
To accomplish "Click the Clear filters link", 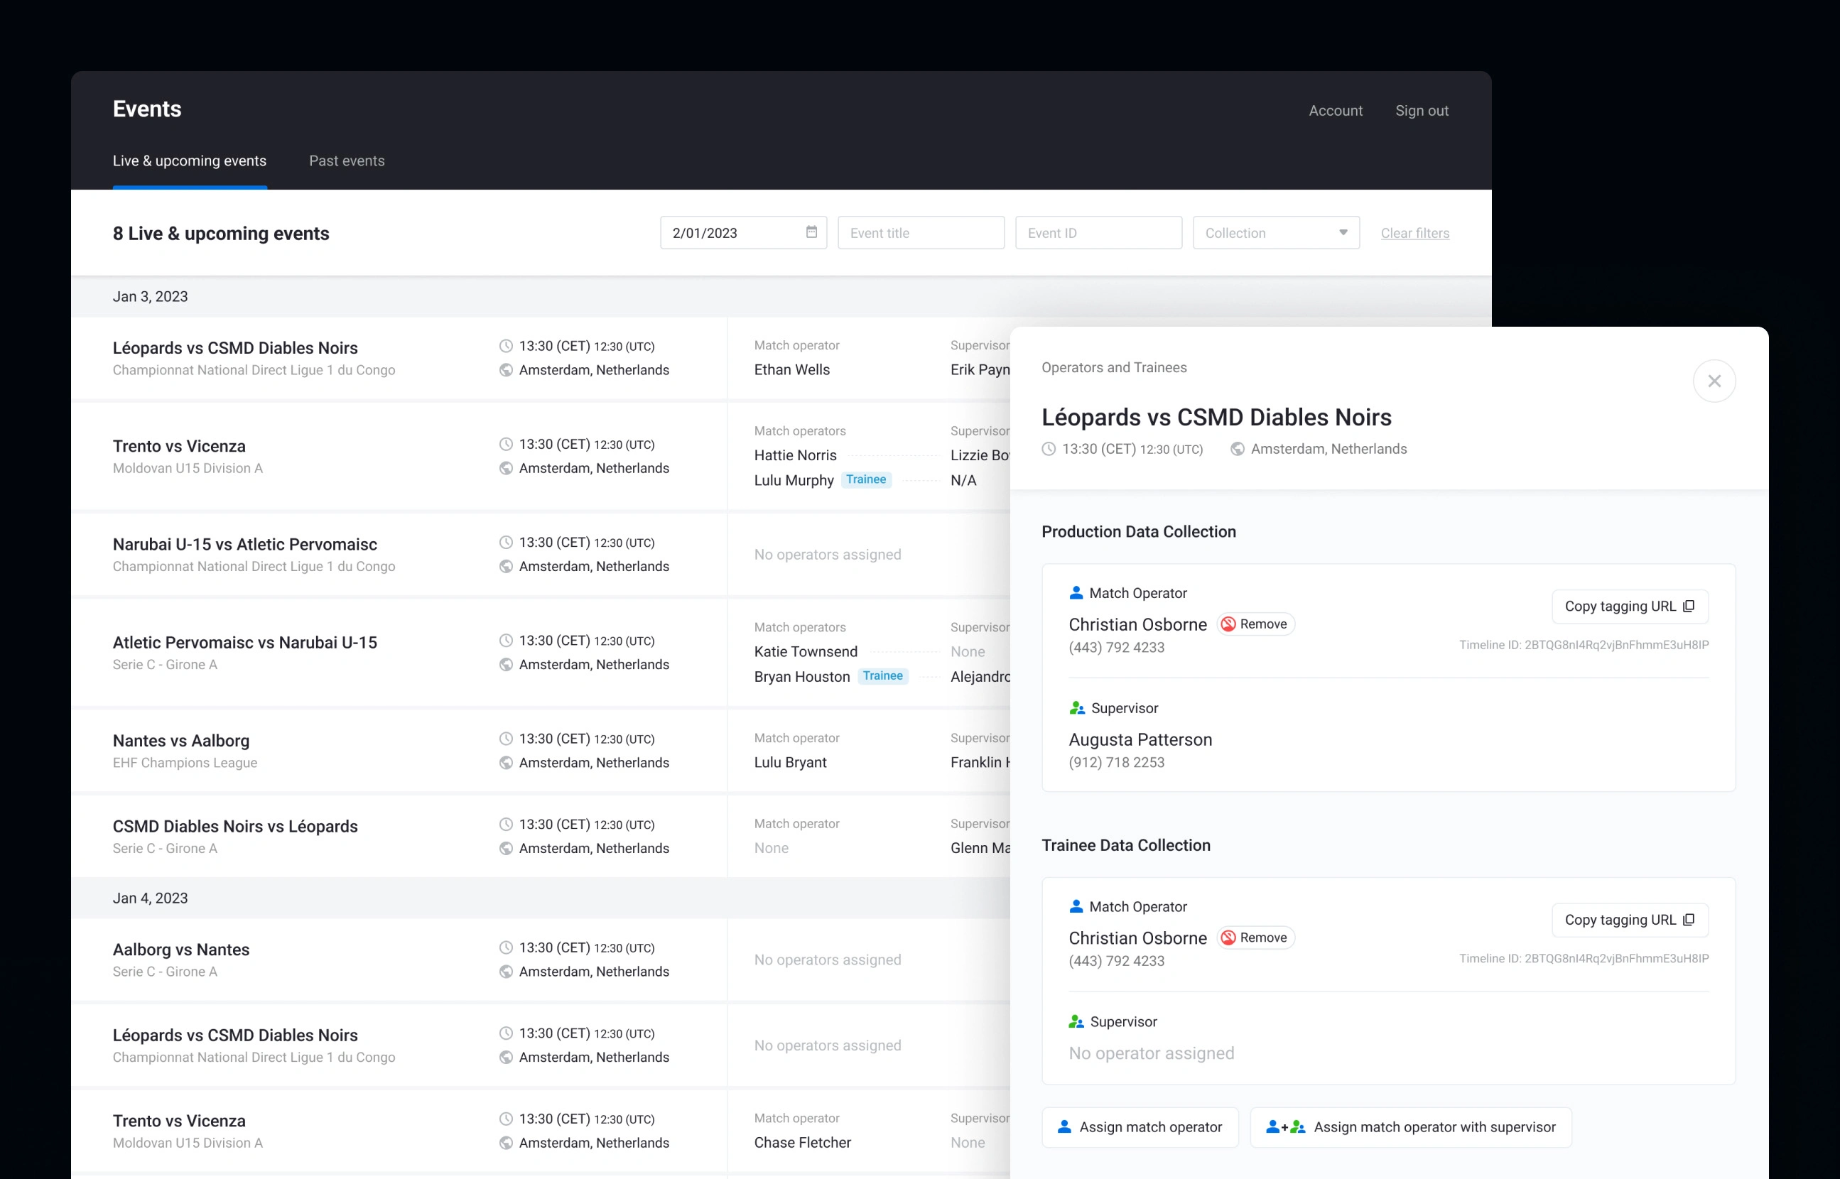I will (1414, 233).
